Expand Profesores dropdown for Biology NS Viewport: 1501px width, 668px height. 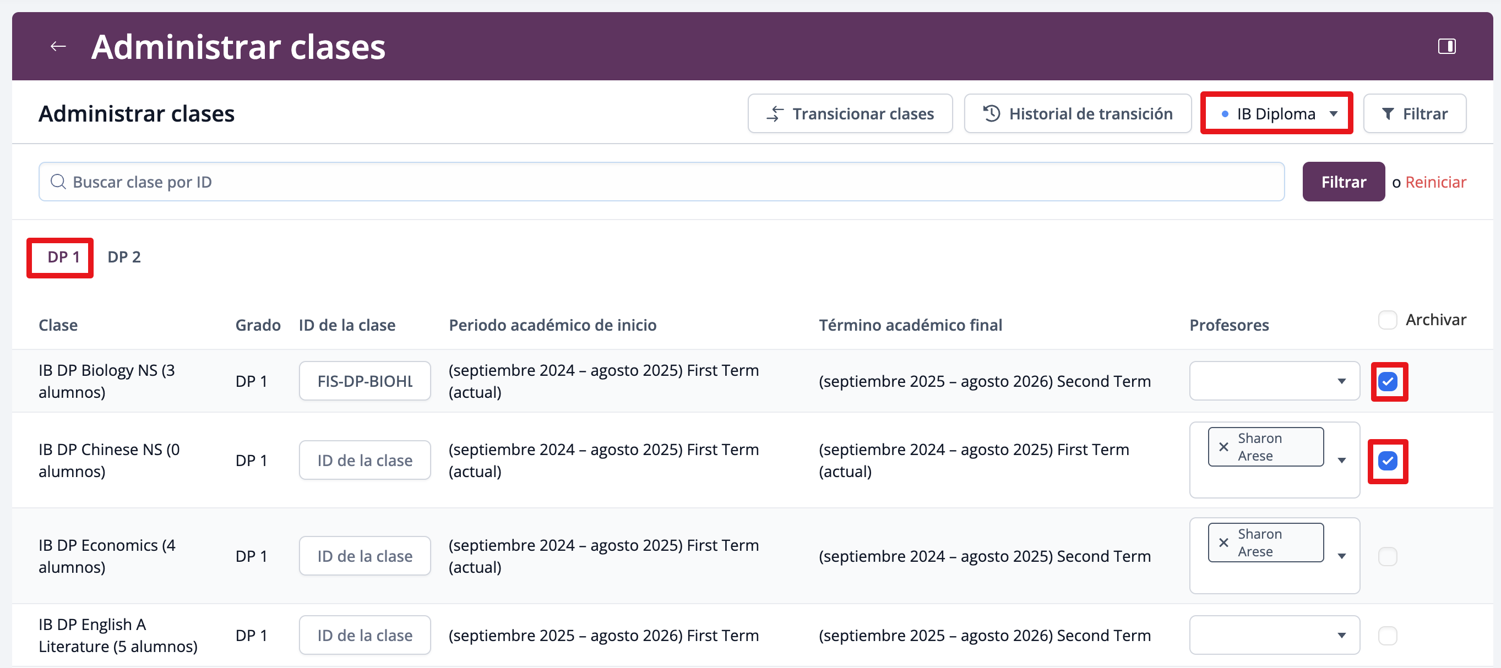coord(1341,381)
